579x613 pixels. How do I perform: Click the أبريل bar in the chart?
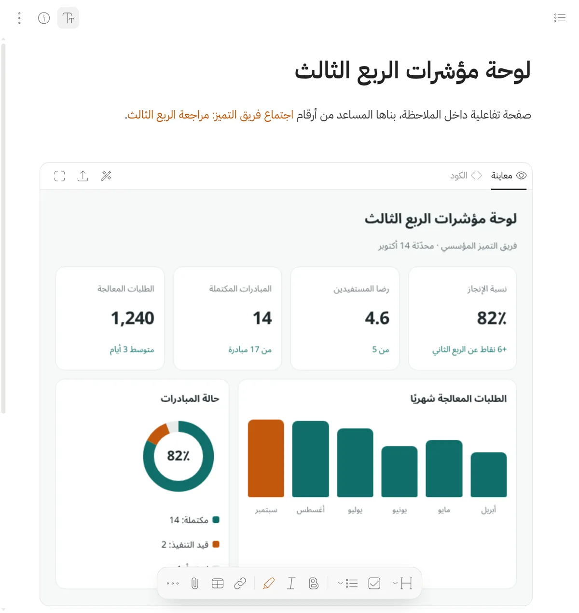point(489,475)
